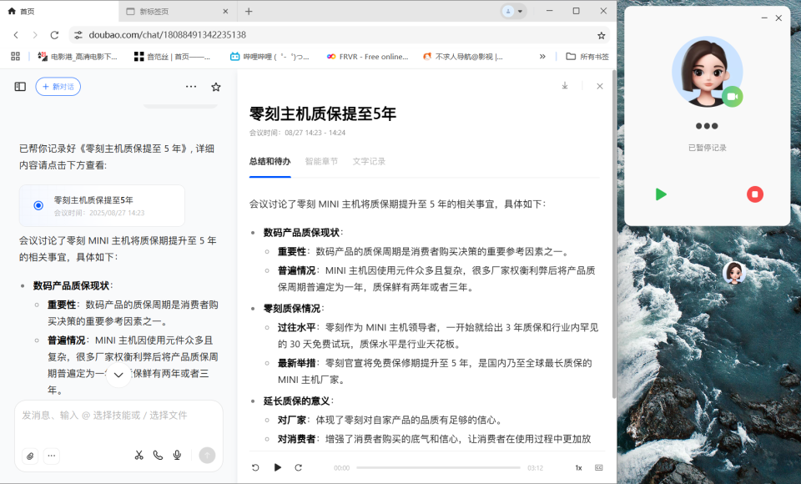Screen dimensions: 801x484
Task: Open the 零刻主机质保提至5年 meeting card
Action: pos(102,205)
